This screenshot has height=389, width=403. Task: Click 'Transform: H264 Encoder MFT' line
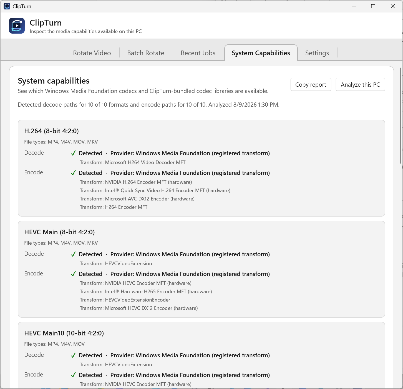(114, 207)
